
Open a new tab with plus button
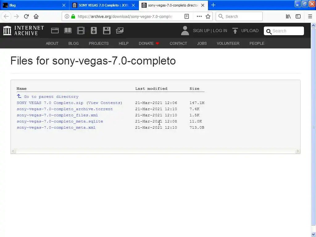pyautogui.click(x=213, y=5)
